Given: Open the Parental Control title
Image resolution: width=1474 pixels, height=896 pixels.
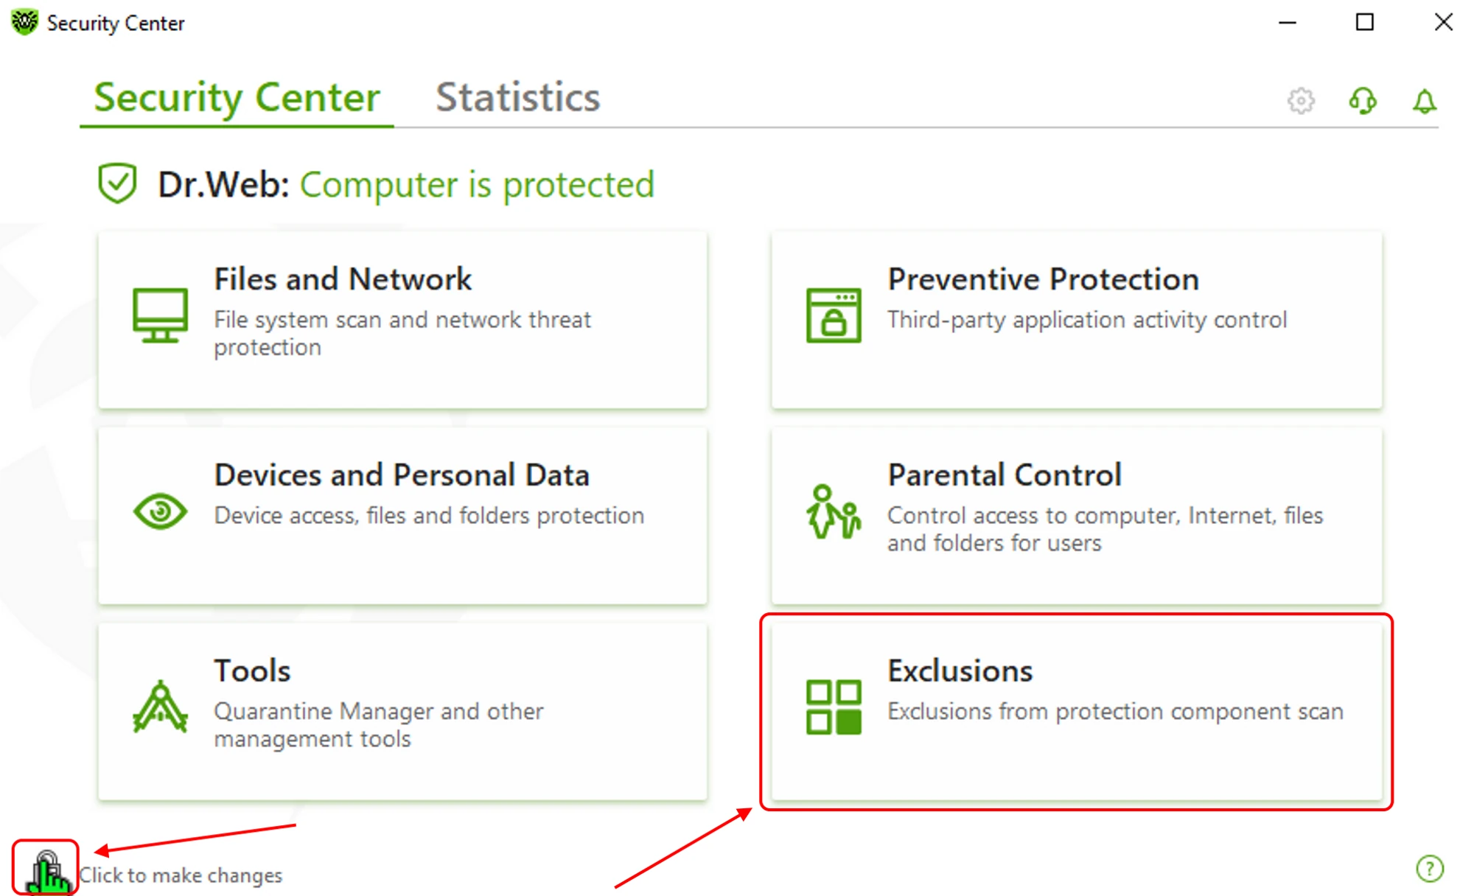Looking at the screenshot, I should pos(1004,475).
